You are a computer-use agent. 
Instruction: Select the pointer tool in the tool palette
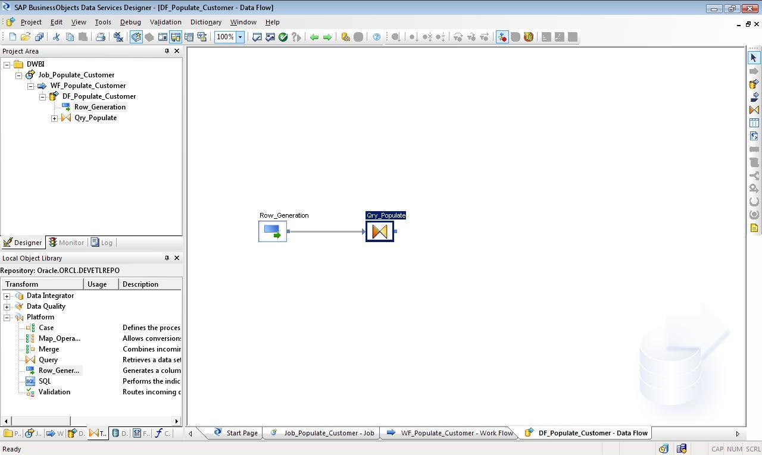click(754, 58)
